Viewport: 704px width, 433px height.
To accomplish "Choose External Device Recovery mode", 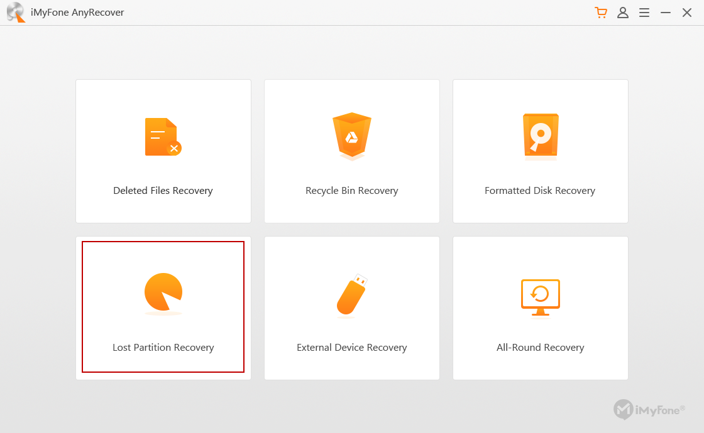I will [351, 307].
